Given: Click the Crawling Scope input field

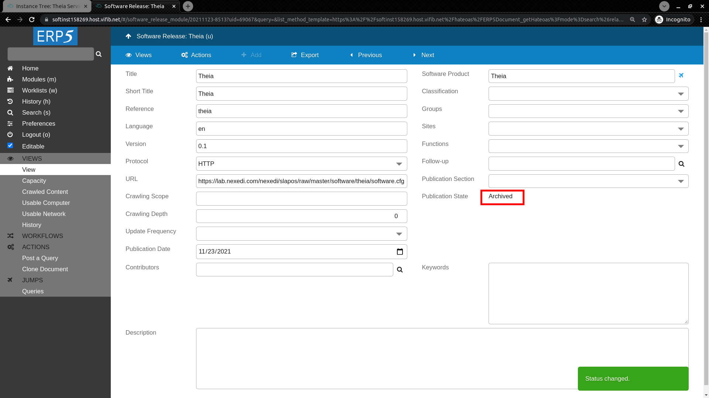Looking at the screenshot, I should tap(302, 199).
